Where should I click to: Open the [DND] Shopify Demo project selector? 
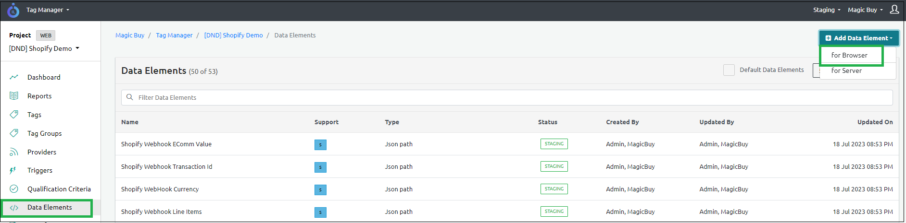44,48
